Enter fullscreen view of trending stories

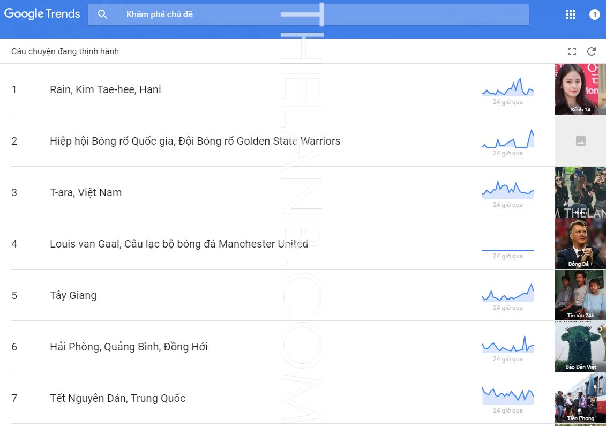coord(572,51)
